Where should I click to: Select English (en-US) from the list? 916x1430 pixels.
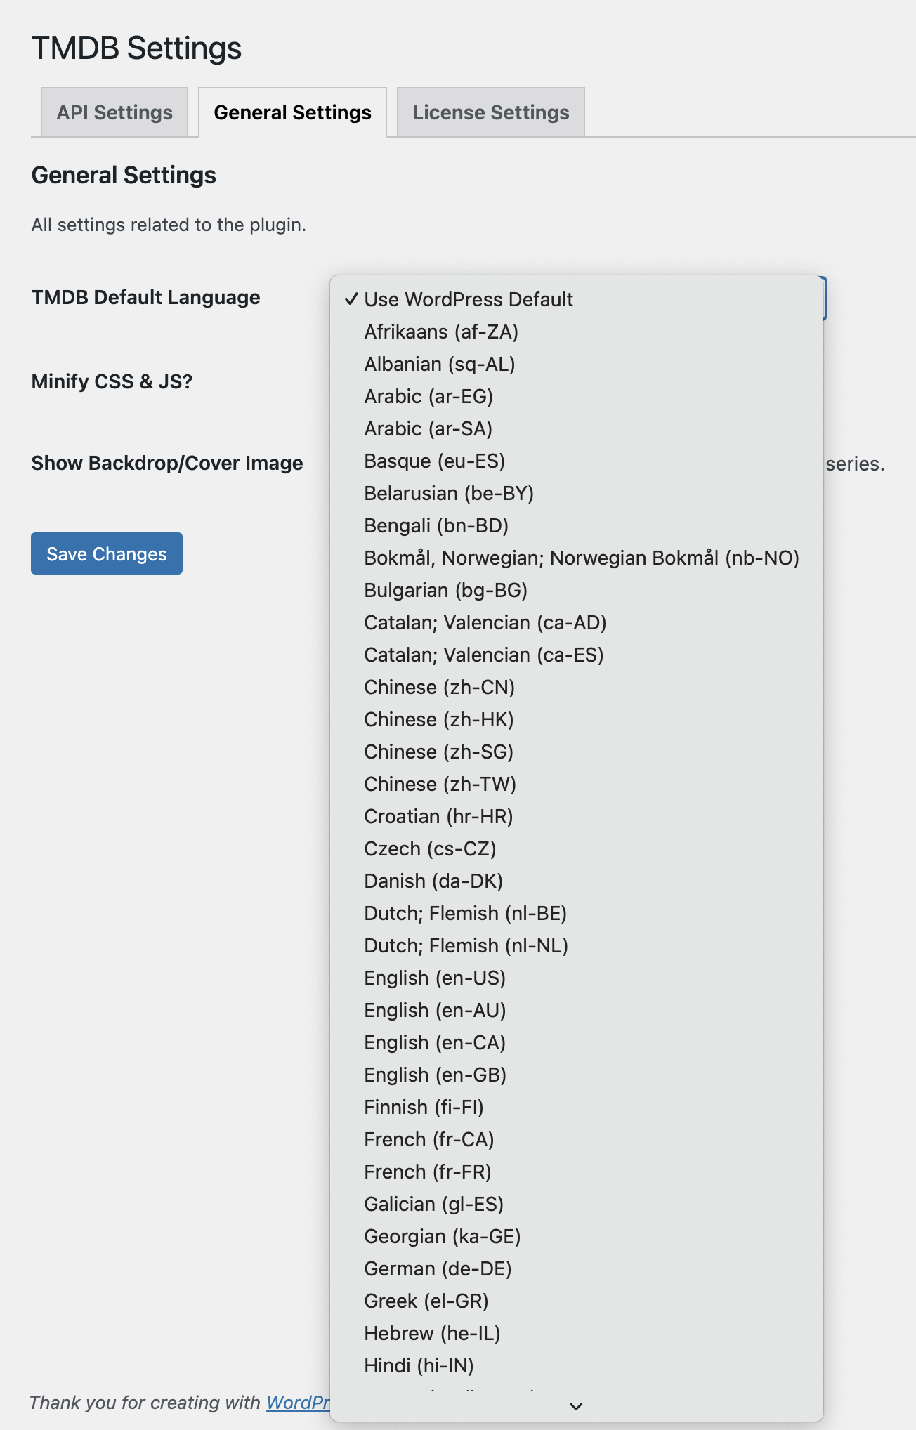(576, 978)
